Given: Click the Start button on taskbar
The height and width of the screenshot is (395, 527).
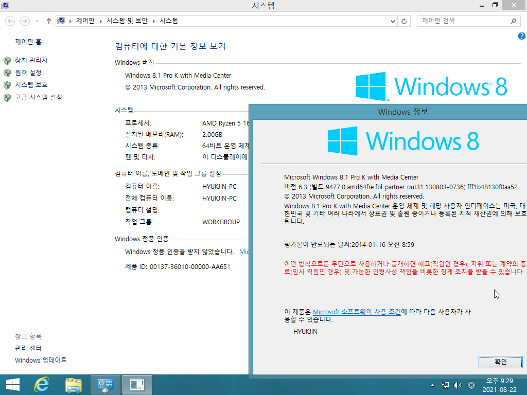Looking at the screenshot, I should point(13,385).
